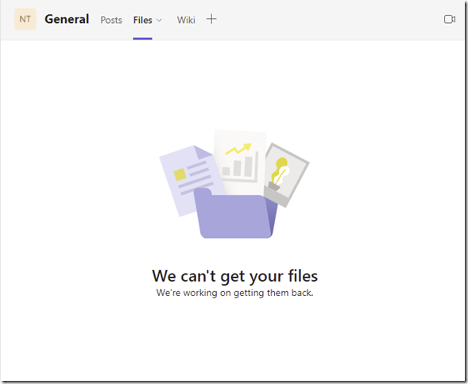Start a meeting with video camera icon
The image size is (468, 384).
(x=450, y=19)
